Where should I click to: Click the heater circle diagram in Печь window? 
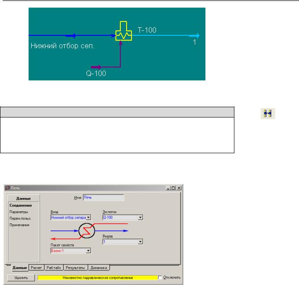click(87, 231)
